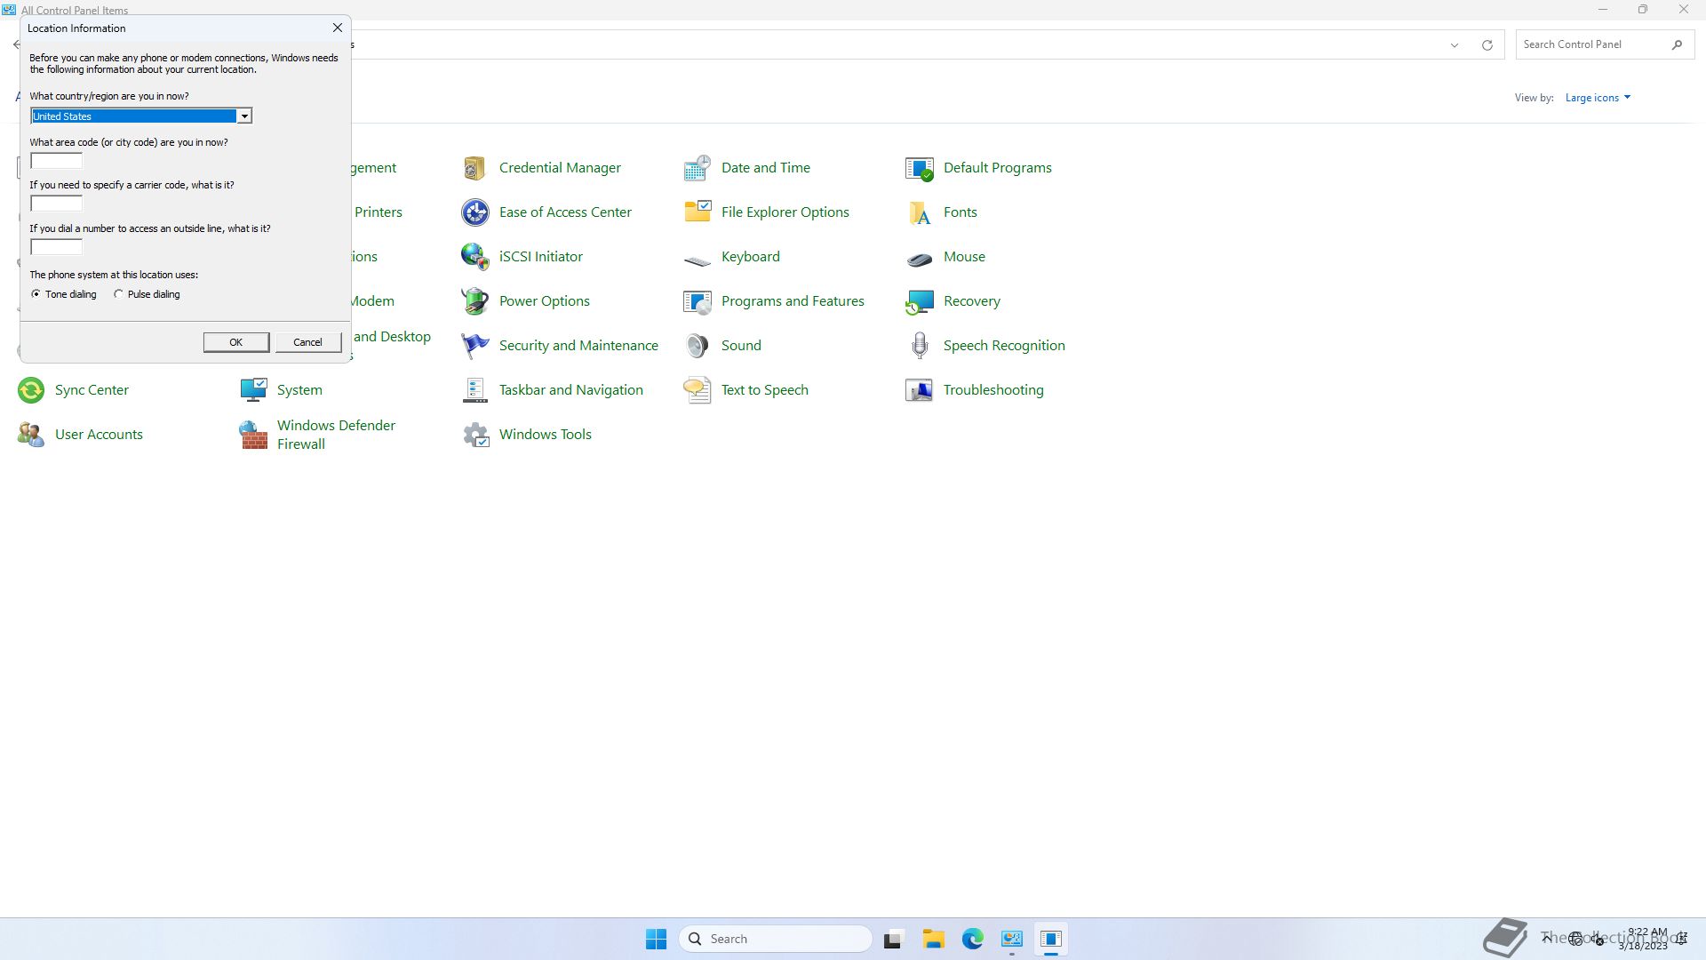The height and width of the screenshot is (960, 1706).
Task: Open the Troubleshooting icon
Action: (x=919, y=390)
